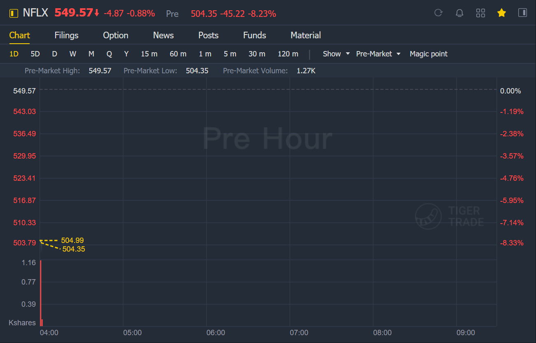This screenshot has width=536, height=343.
Task: Open the Posts tab
Action: pyautogui.click(x=208, y=35)
